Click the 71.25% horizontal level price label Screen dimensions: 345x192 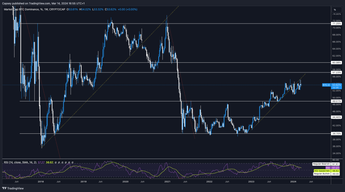point(337,24)
